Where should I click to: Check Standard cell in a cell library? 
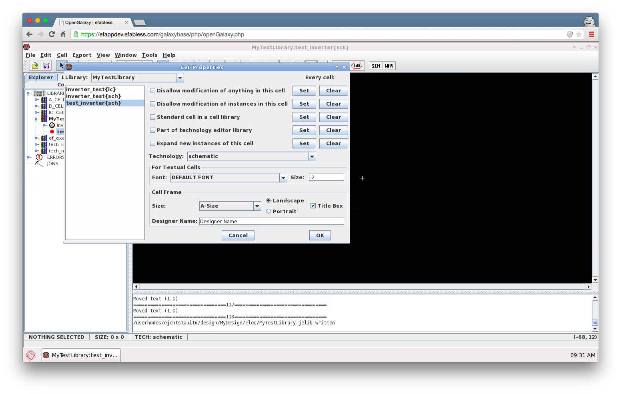click(x=152, y=117)
